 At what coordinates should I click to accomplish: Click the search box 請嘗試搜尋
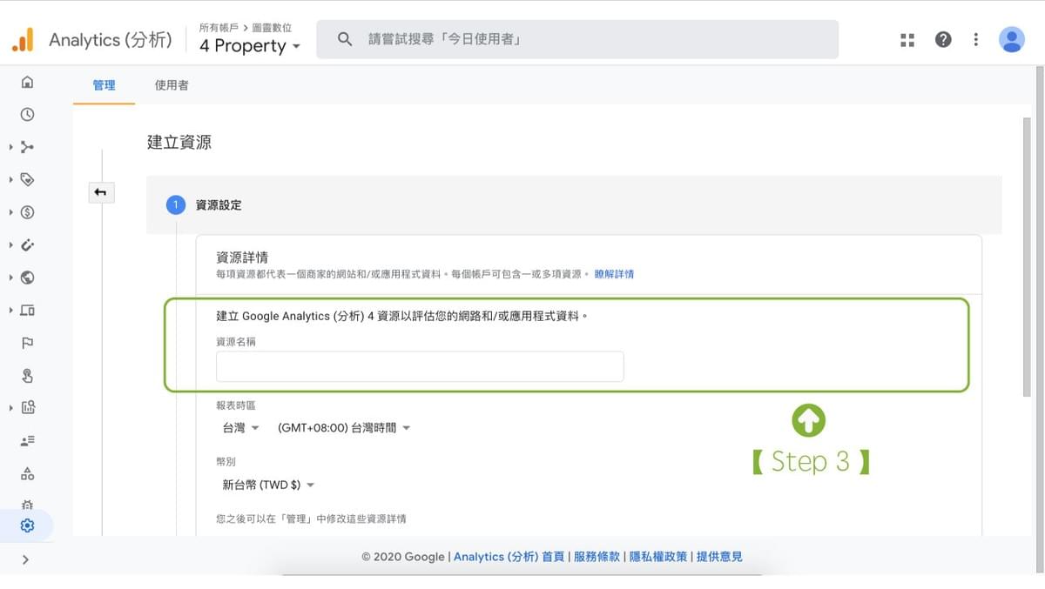coord(577,40)
